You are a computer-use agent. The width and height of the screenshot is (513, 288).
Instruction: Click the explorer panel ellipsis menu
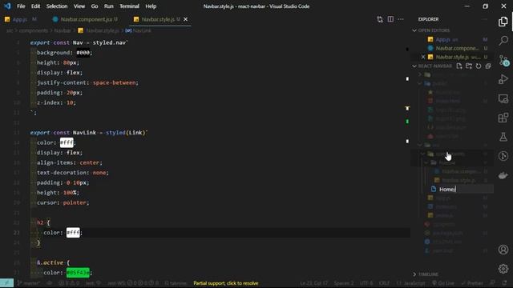coord(484,19)
